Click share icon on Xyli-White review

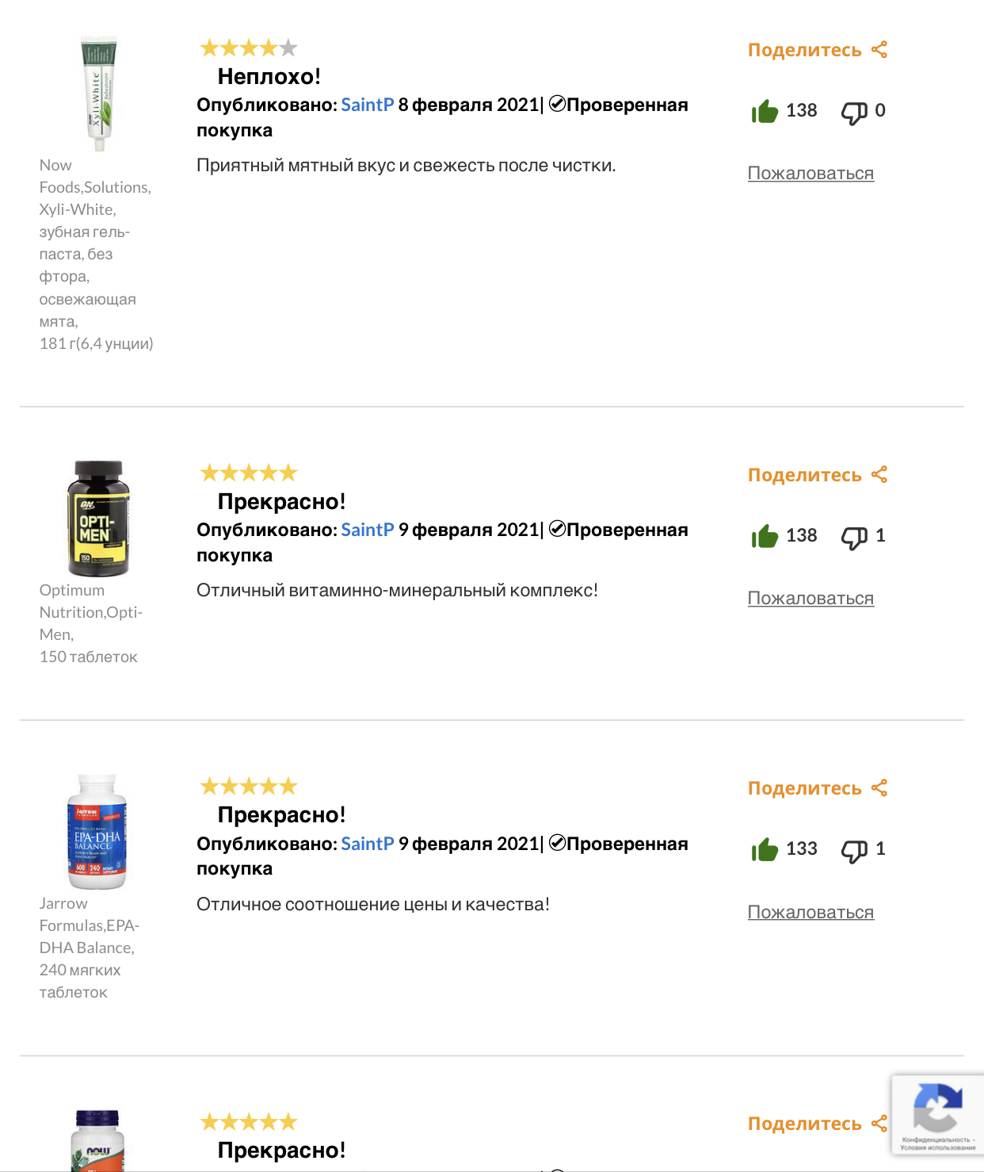[x=879, y=49]
